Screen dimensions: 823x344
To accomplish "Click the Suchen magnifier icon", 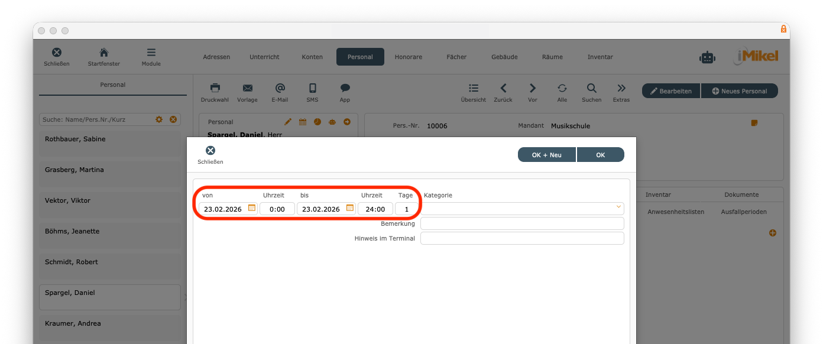I will point(591,88).
